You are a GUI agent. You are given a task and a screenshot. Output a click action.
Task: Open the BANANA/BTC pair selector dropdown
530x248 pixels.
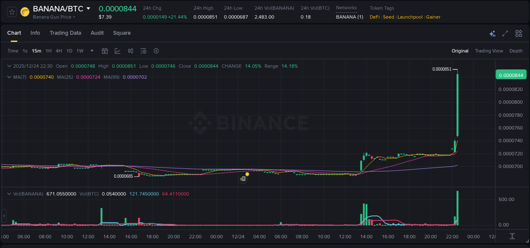click(x=88, y=8)
